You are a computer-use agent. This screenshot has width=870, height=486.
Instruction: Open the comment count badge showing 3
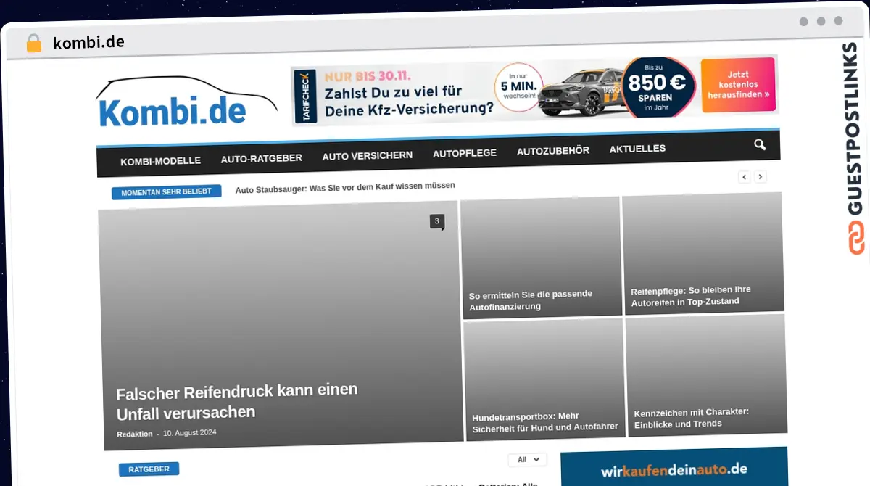(436, 222)
